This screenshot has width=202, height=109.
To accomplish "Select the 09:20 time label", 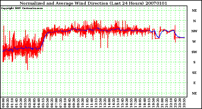I will pyautogui.click(x=74, y=103).
